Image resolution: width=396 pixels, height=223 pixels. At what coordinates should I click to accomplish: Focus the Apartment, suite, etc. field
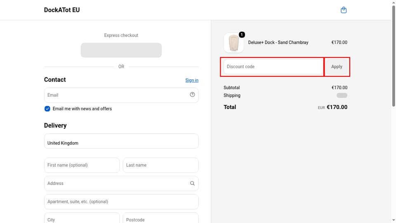121,202
